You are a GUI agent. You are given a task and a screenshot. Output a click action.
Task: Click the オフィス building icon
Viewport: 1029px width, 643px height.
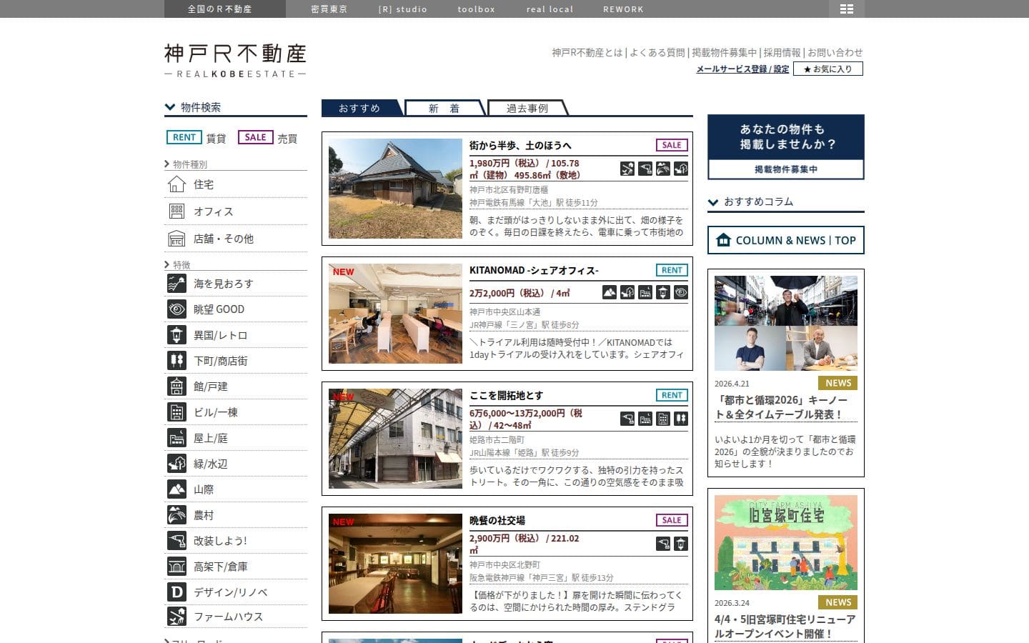(177, 211)
